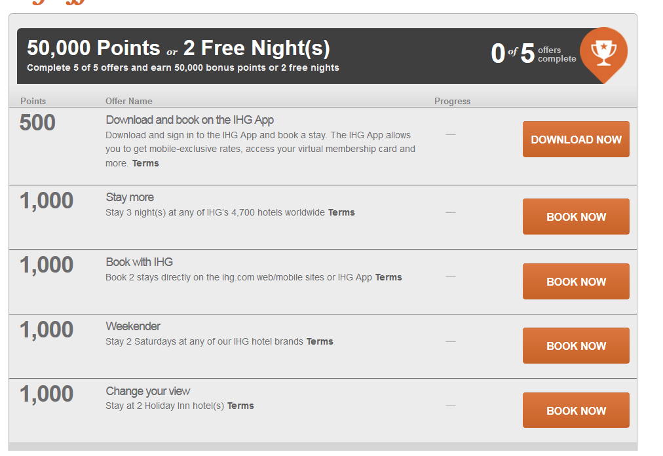Click Book Now for Weekender offer
Viewport: 663px width, 456px height.
click(576, 345)
